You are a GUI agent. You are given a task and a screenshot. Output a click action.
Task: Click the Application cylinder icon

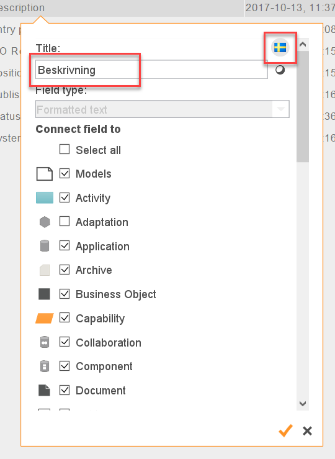pyautogui.click(x=45, y=246)
